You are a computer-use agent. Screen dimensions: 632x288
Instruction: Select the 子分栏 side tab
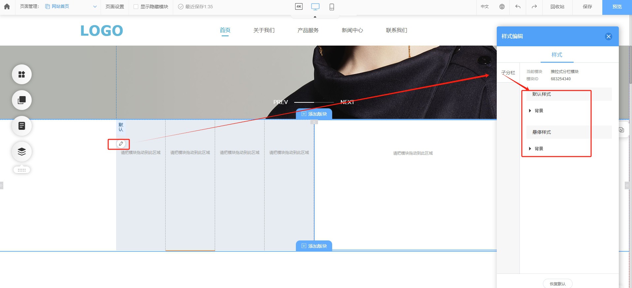pos(508,73)
